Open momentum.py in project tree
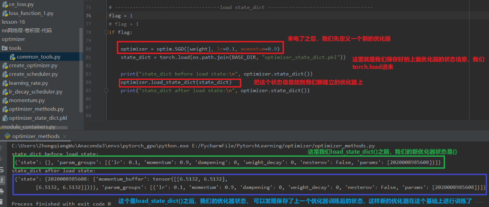Screen dimensions: 489x207 coord(27,101)
